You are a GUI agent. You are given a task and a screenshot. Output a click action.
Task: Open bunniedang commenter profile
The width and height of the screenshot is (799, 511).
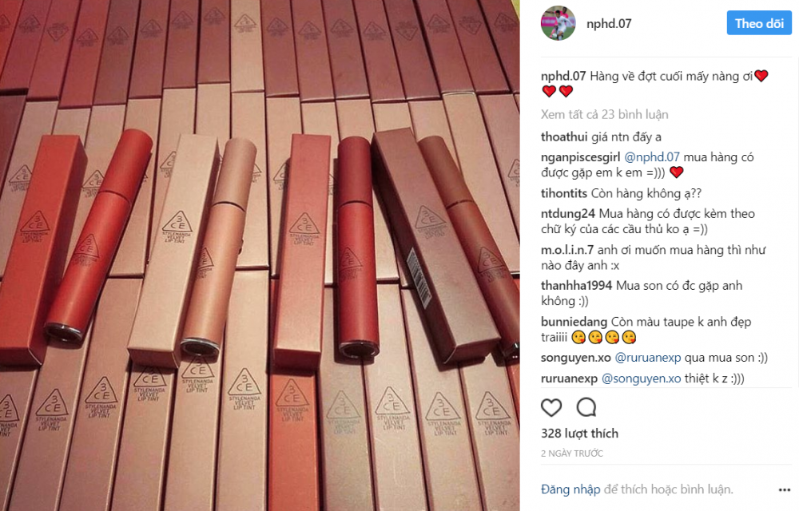point(574,322)
